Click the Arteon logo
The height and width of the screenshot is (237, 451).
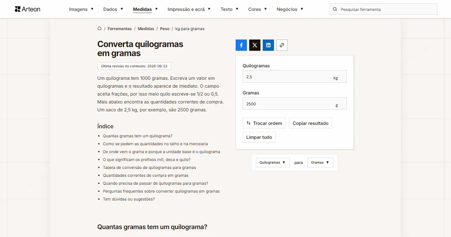(x=27, y=9)
